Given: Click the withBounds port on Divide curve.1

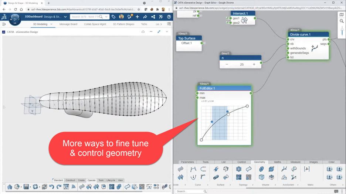Looking at the screenshot, I should [x=288, y=48].
